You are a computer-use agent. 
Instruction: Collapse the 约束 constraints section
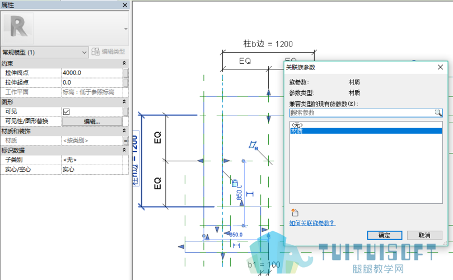pos(124,63)
